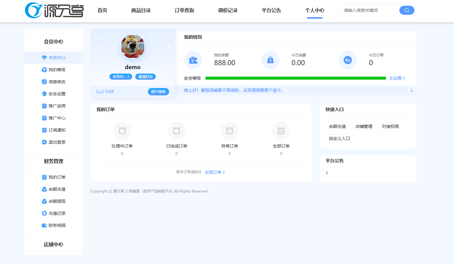Open 店铺管理 quick entry link
Screen dimensions: 454x264
tap(364, 126)
